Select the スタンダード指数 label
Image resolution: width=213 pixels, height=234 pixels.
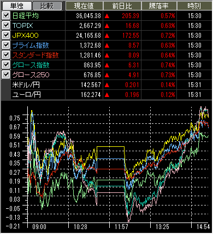(35, 55)
